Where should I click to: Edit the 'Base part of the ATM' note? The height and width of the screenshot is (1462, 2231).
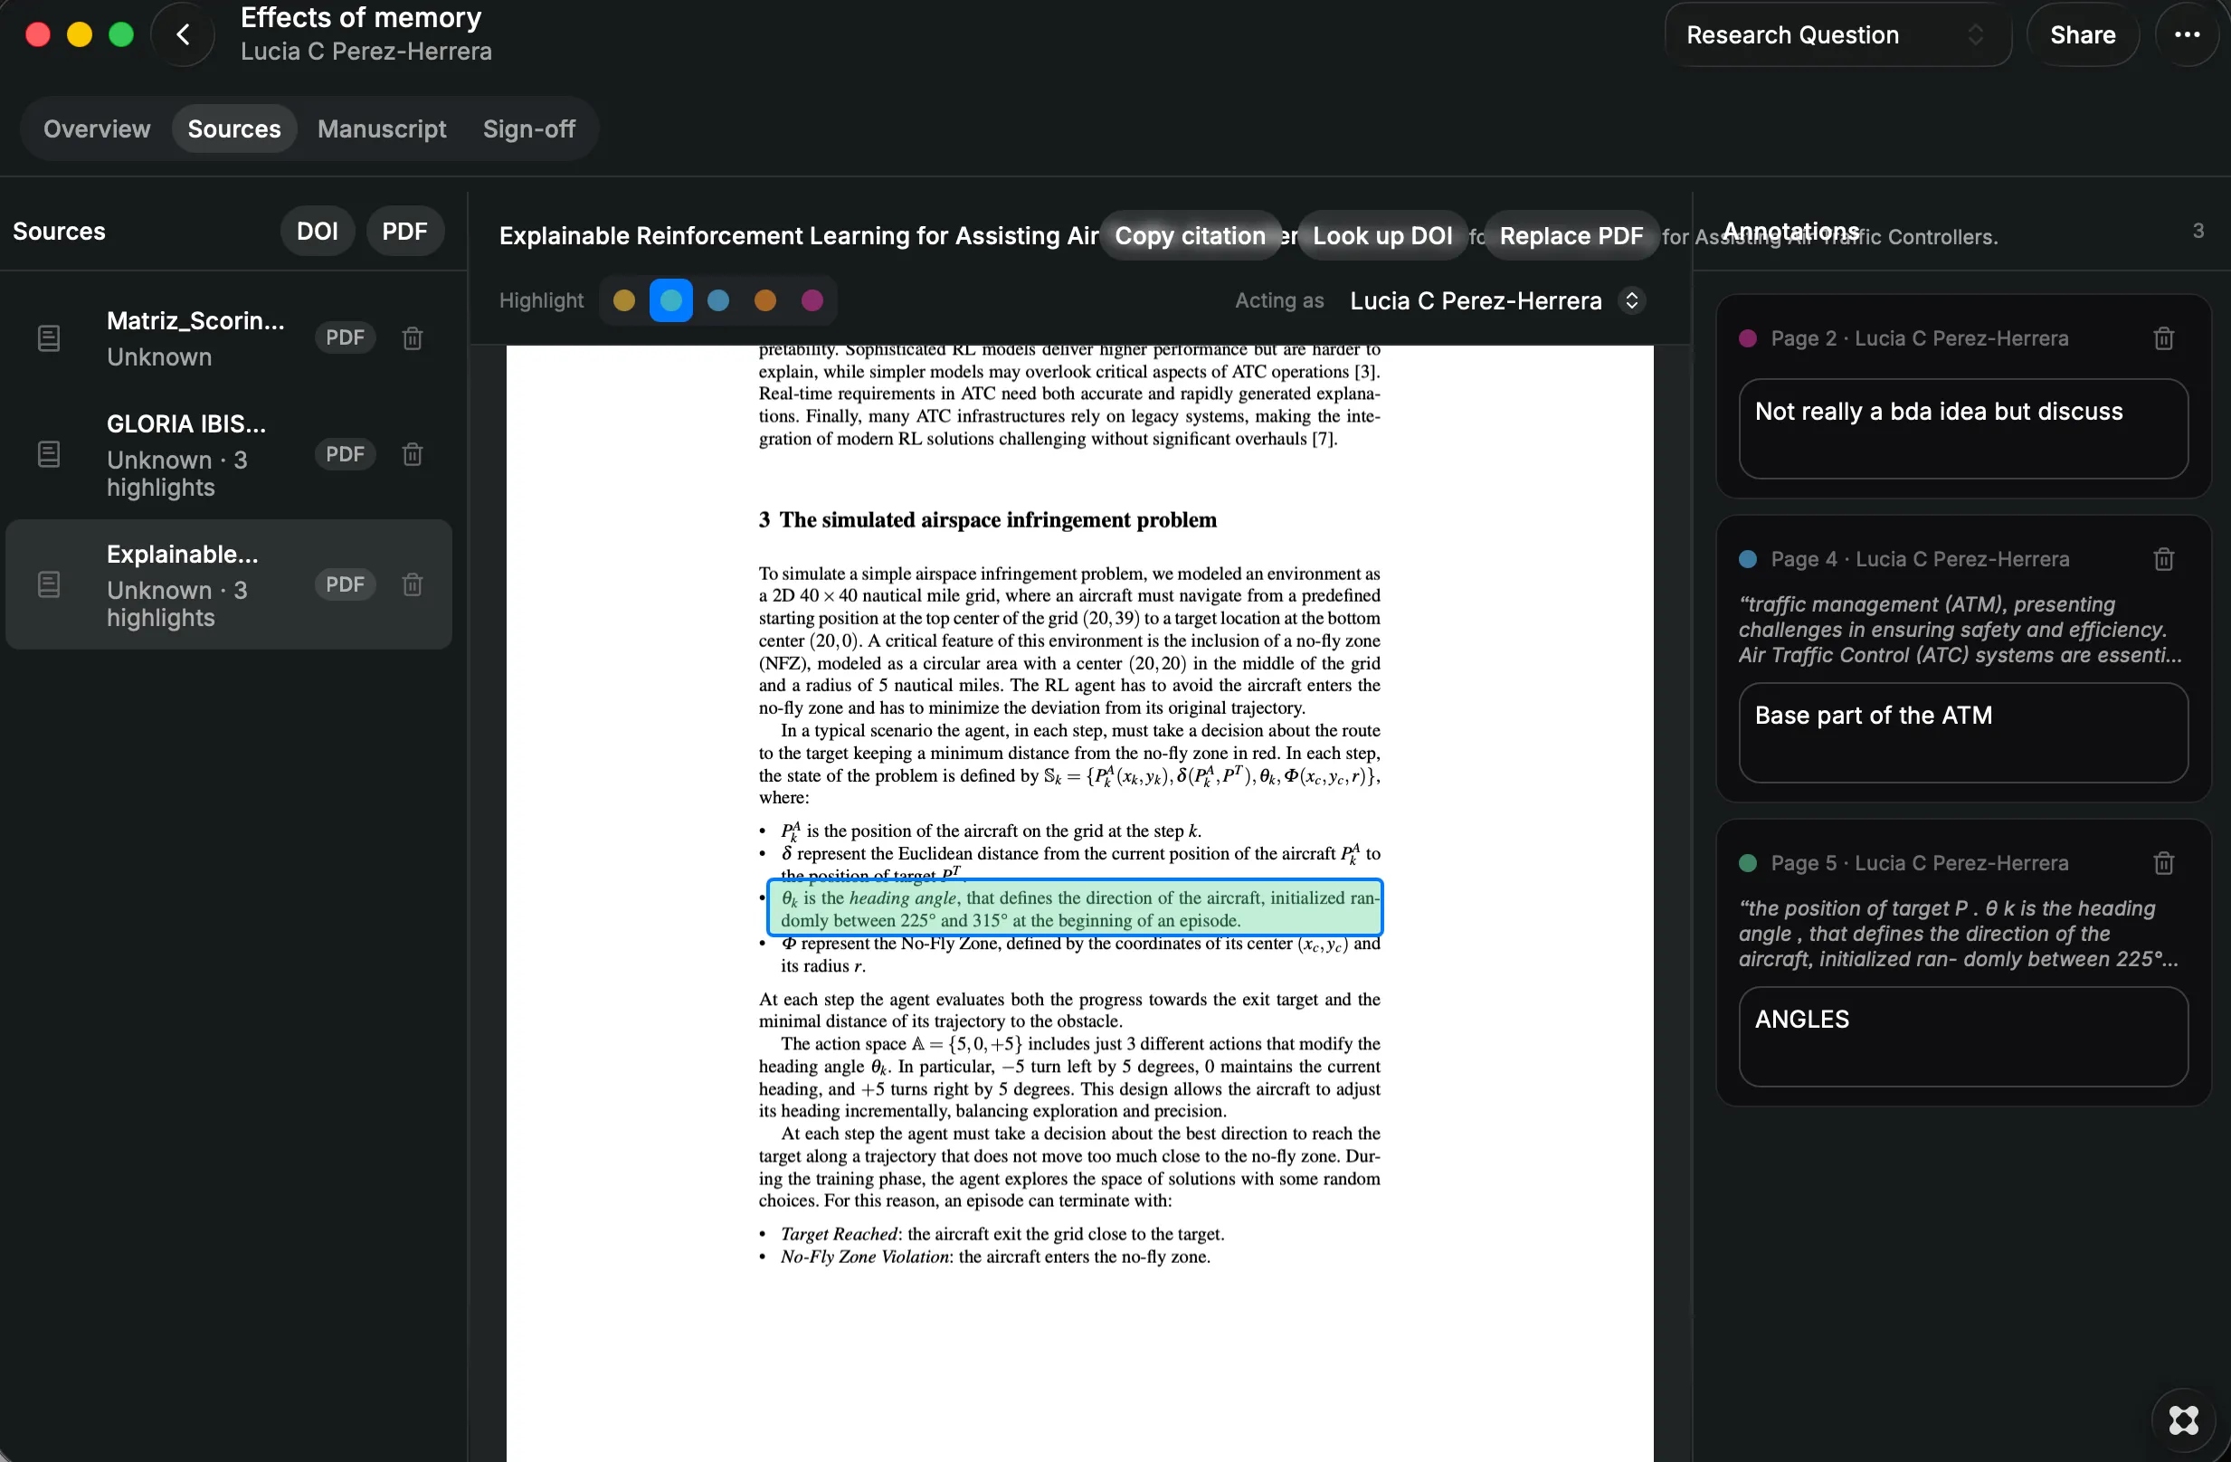[1963, 733]
